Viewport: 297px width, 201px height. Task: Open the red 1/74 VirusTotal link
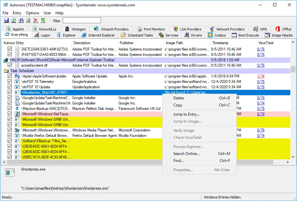(261, 76)
